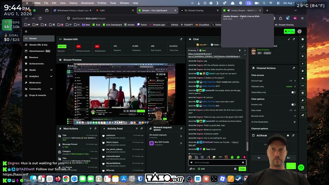The height and width of the screenshot is (185, 329).
Task: Go to Achievements in the sidebar
Action: pyautogui.click(x=36, y=64)
